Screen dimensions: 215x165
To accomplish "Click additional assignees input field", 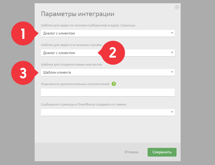I will click(x=108, y=92).
